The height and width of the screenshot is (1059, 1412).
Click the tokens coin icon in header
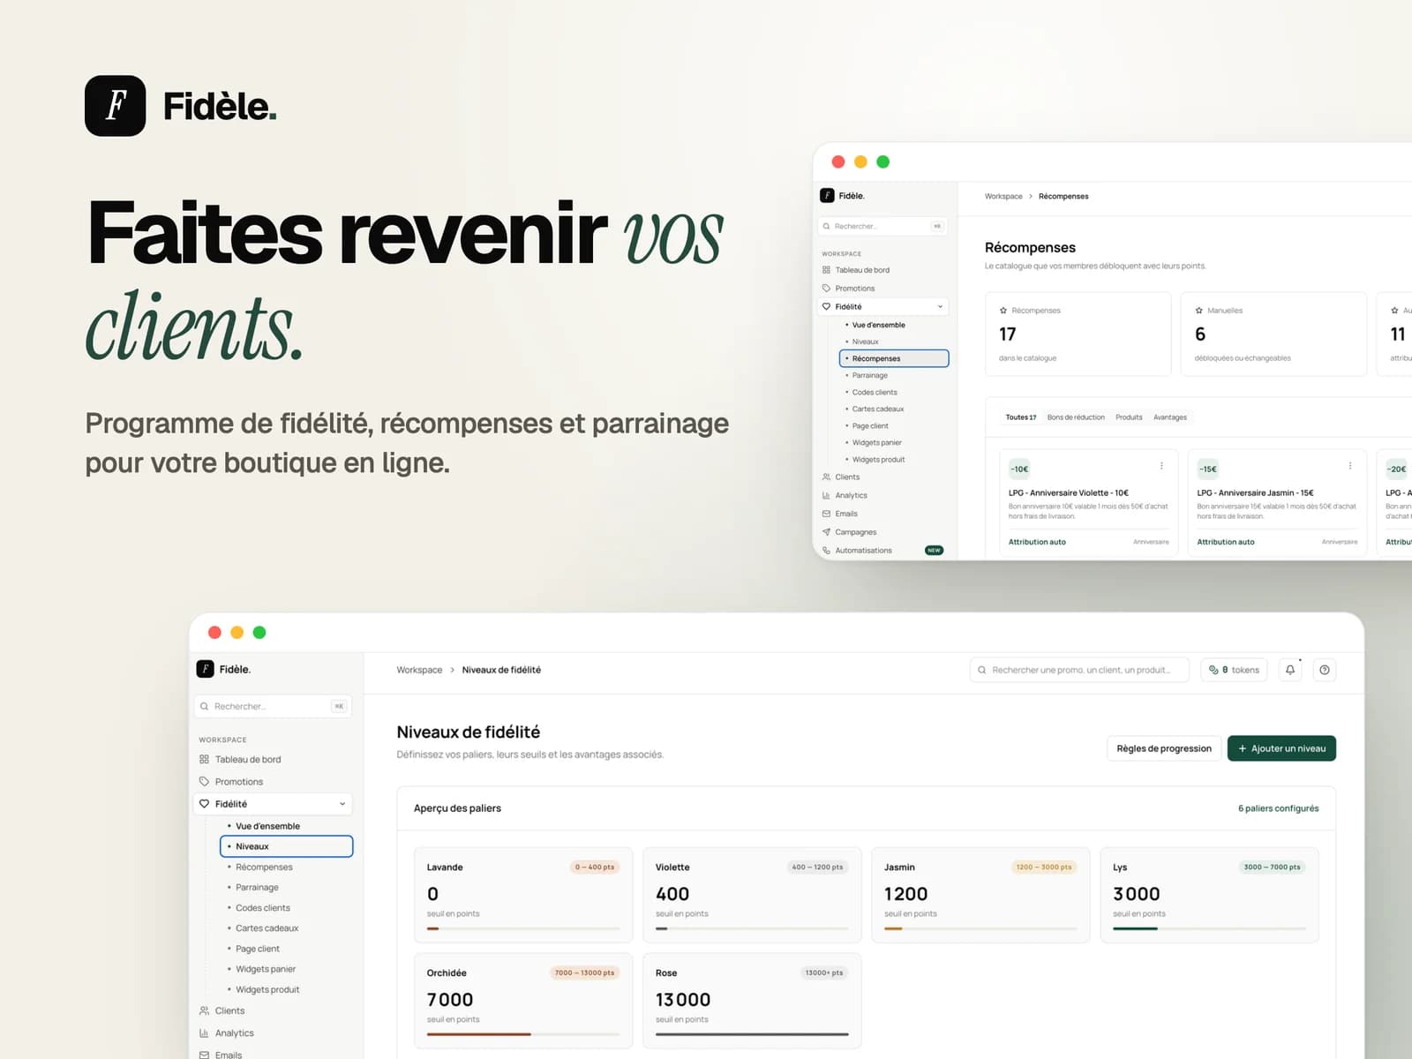[1213, 670]
